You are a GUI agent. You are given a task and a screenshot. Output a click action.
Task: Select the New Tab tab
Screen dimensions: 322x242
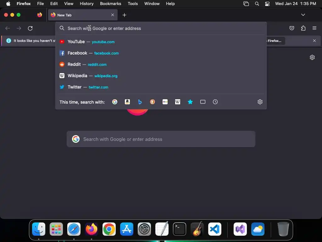83,15
